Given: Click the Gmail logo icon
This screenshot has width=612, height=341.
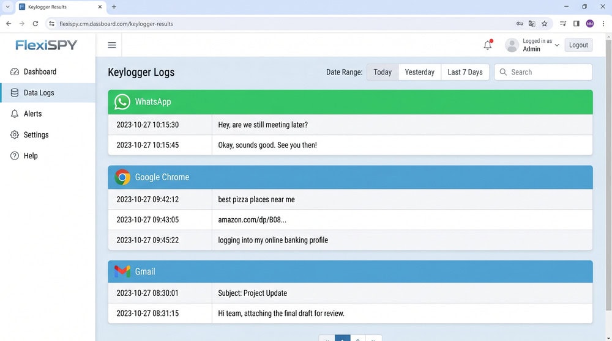Looking at the screenshot, I should pyautogui.click(x=122, y=271).
